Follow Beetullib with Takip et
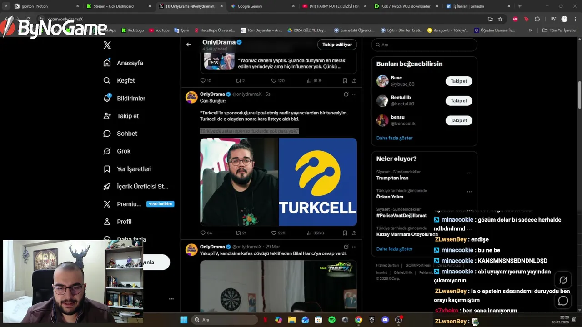The width and height of the screenshot is (582, 327). (459, 101)
